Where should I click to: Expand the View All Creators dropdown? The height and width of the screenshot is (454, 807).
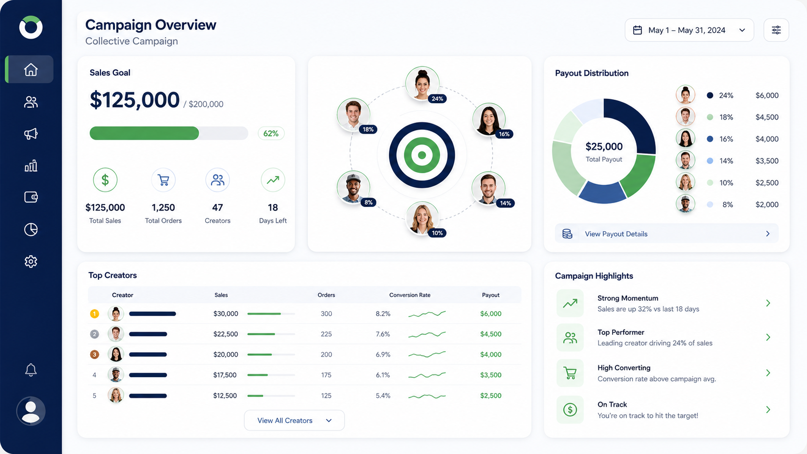(294, 420)
